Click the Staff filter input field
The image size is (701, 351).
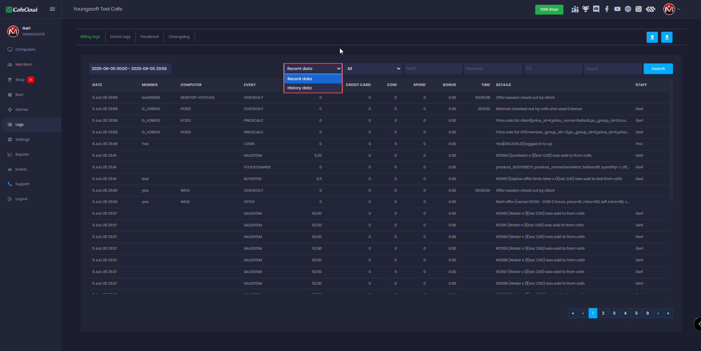tap(433, 69)
